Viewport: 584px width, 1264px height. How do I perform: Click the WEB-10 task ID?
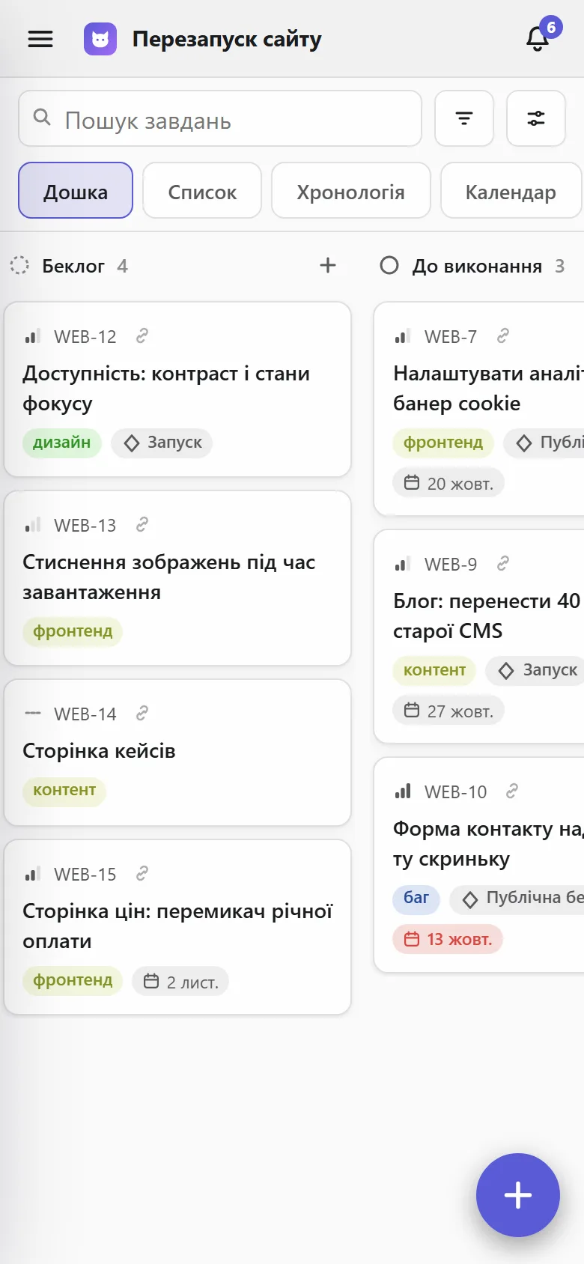(x=455, y=791)
